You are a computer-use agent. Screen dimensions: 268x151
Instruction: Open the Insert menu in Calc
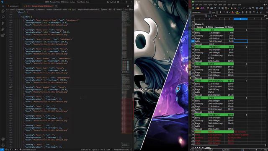coord(205,5)
